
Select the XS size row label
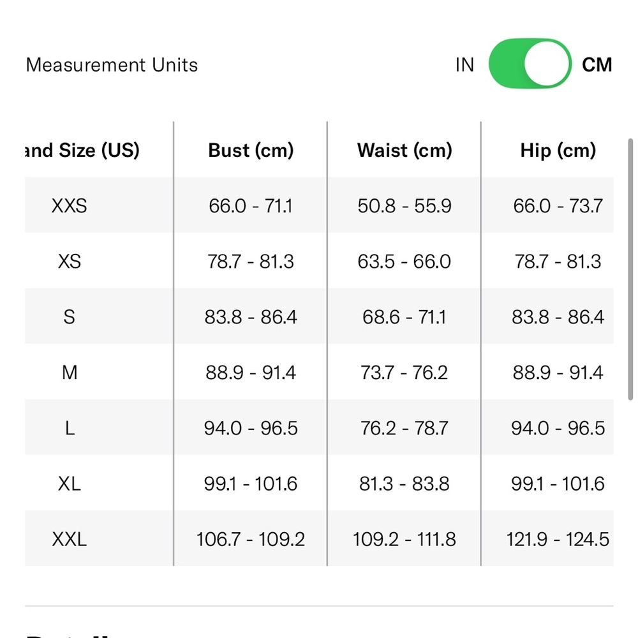point(69,261)
